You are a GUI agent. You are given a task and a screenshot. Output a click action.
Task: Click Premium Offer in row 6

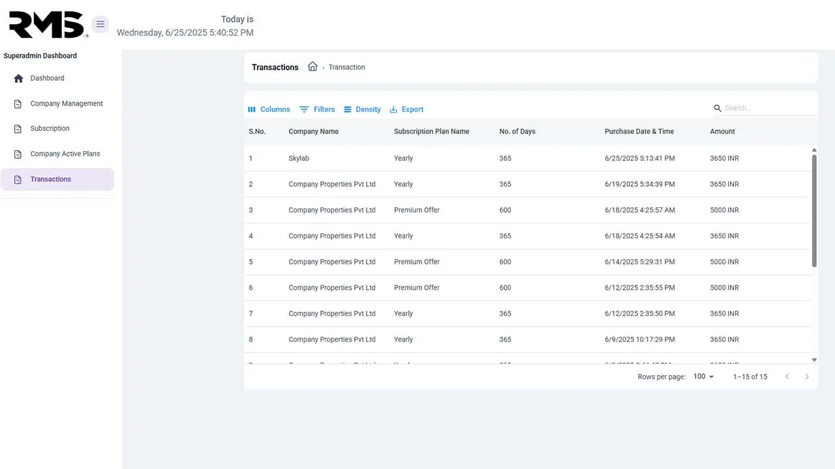[417, 288]
